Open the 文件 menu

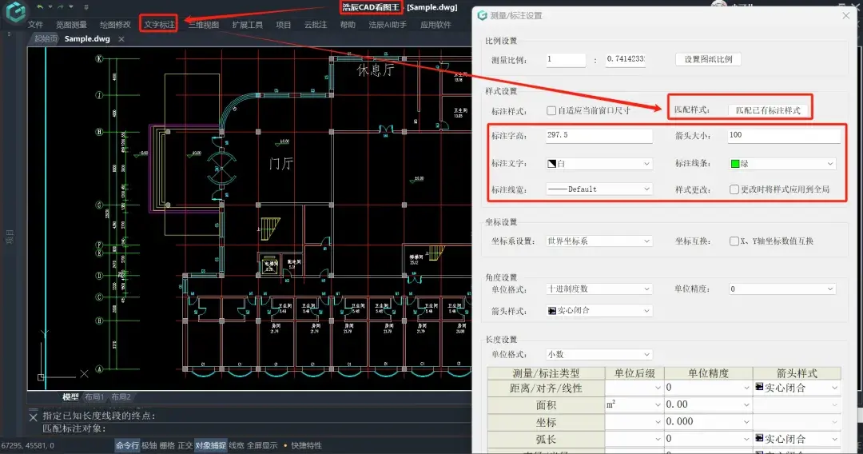point(35,25)
